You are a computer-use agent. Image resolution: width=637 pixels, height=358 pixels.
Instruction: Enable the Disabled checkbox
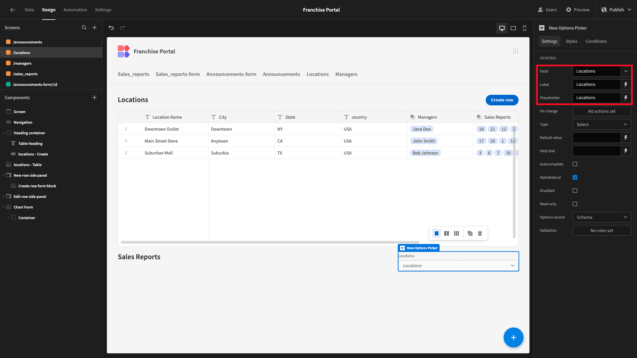pyautogui.click(x=575, y=191)
